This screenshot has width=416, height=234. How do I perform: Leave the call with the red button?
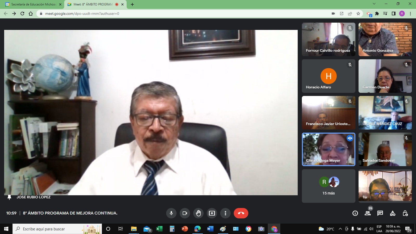(x=241, y=213)
